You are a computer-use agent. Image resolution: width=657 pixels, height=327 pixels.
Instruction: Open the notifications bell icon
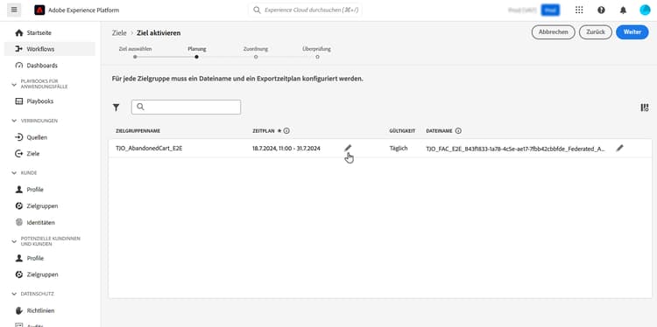(x=623, y=10)
